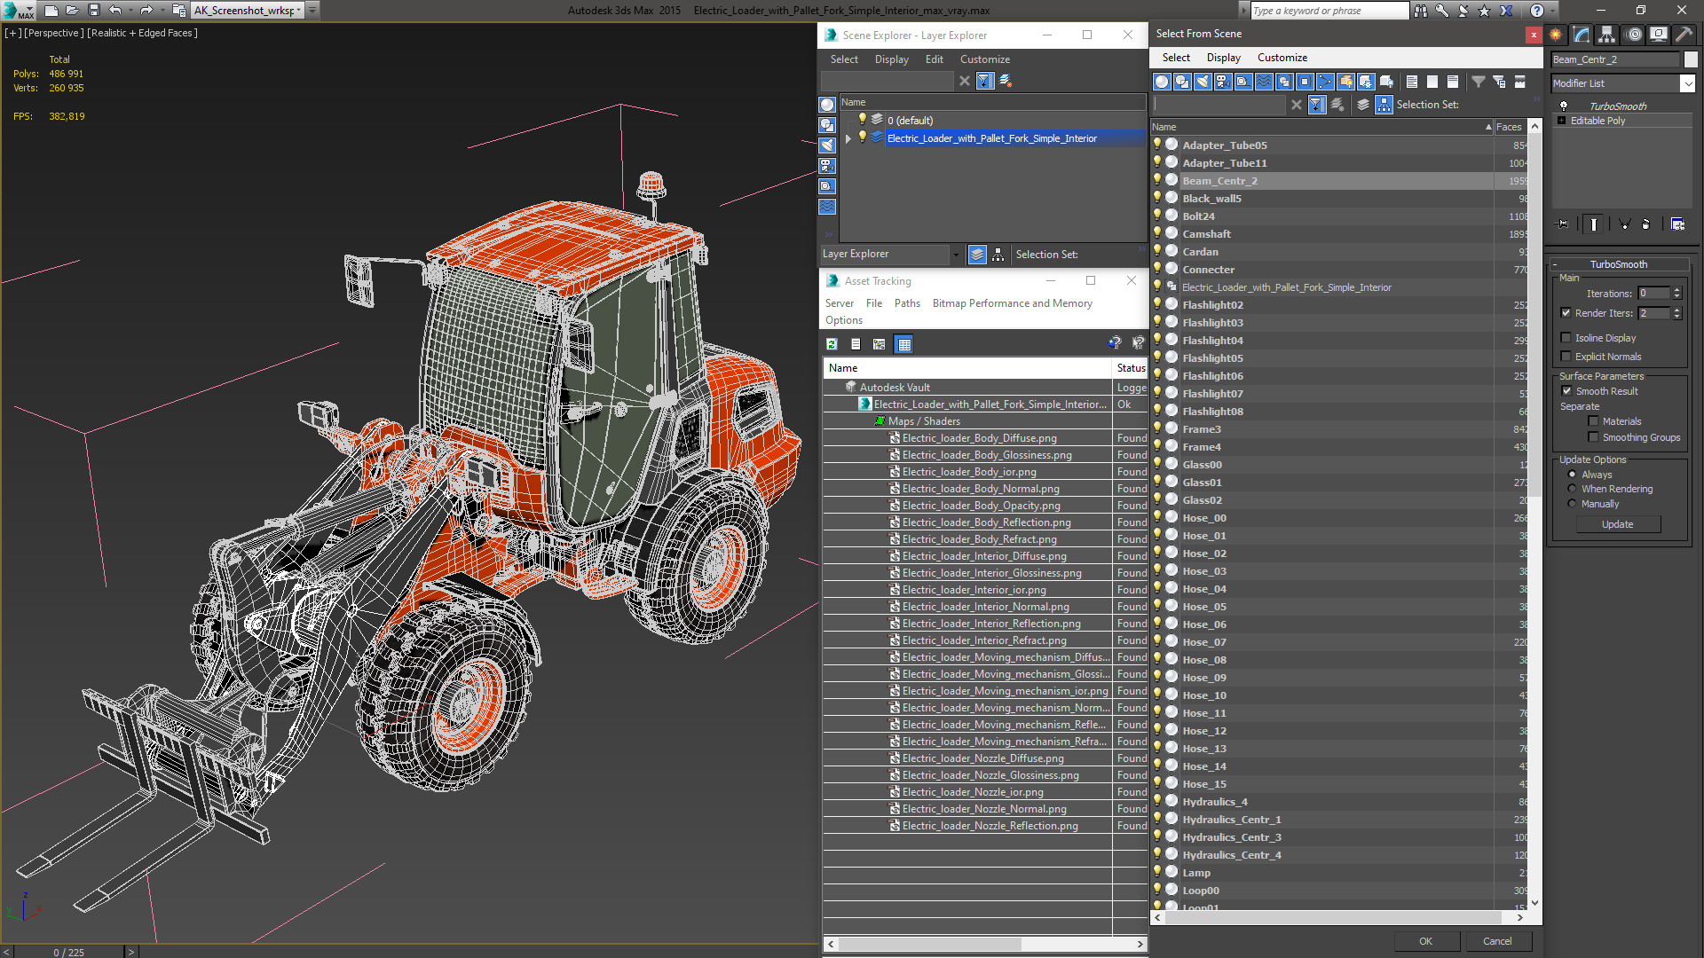Click Select None icon in Select From Scene
The image size is (1704, 958).
pos(1432,82)
